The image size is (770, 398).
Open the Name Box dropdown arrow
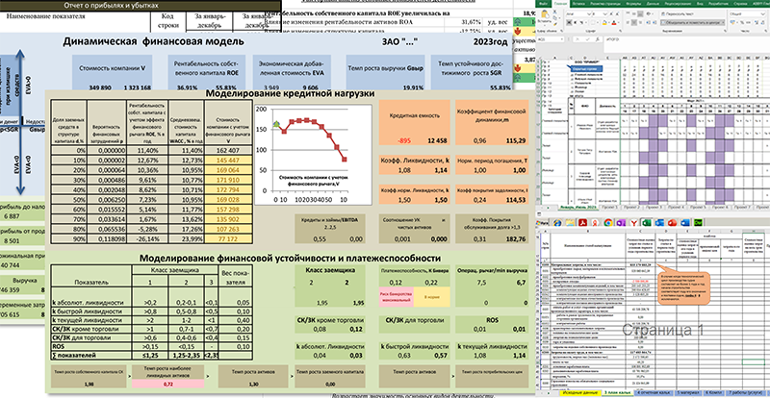click(562, 39)
